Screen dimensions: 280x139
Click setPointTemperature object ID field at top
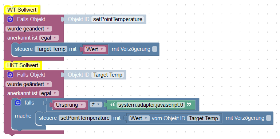pyautogui.click(x=118, y=19)
